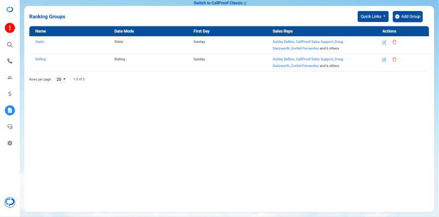Switch to CallProof Classic link
This screenshot has width=439, height=217.
tap(220, 3)
